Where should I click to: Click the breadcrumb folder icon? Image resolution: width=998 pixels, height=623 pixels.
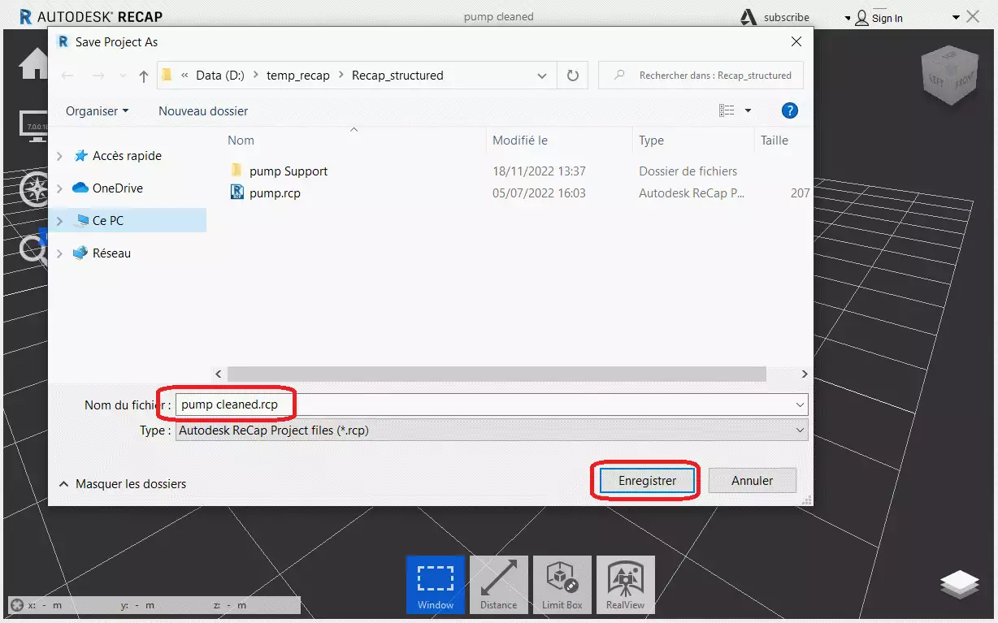point(167,76)
